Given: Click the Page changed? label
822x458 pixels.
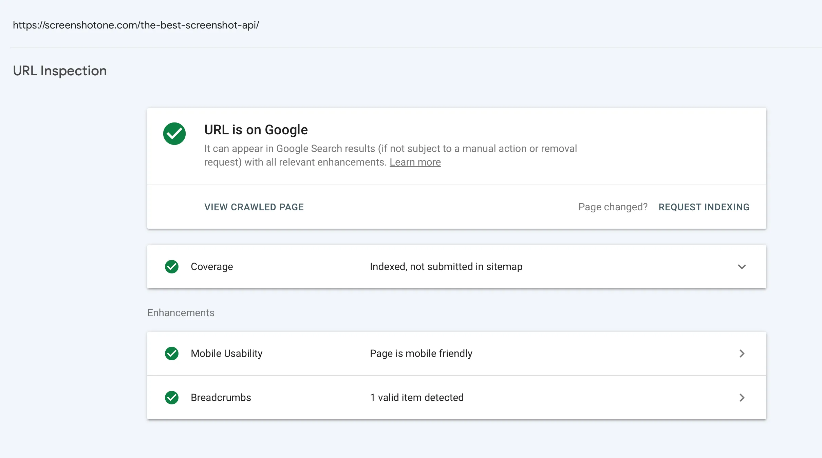Looking at the screenshot, I should (x=613, y=207).
